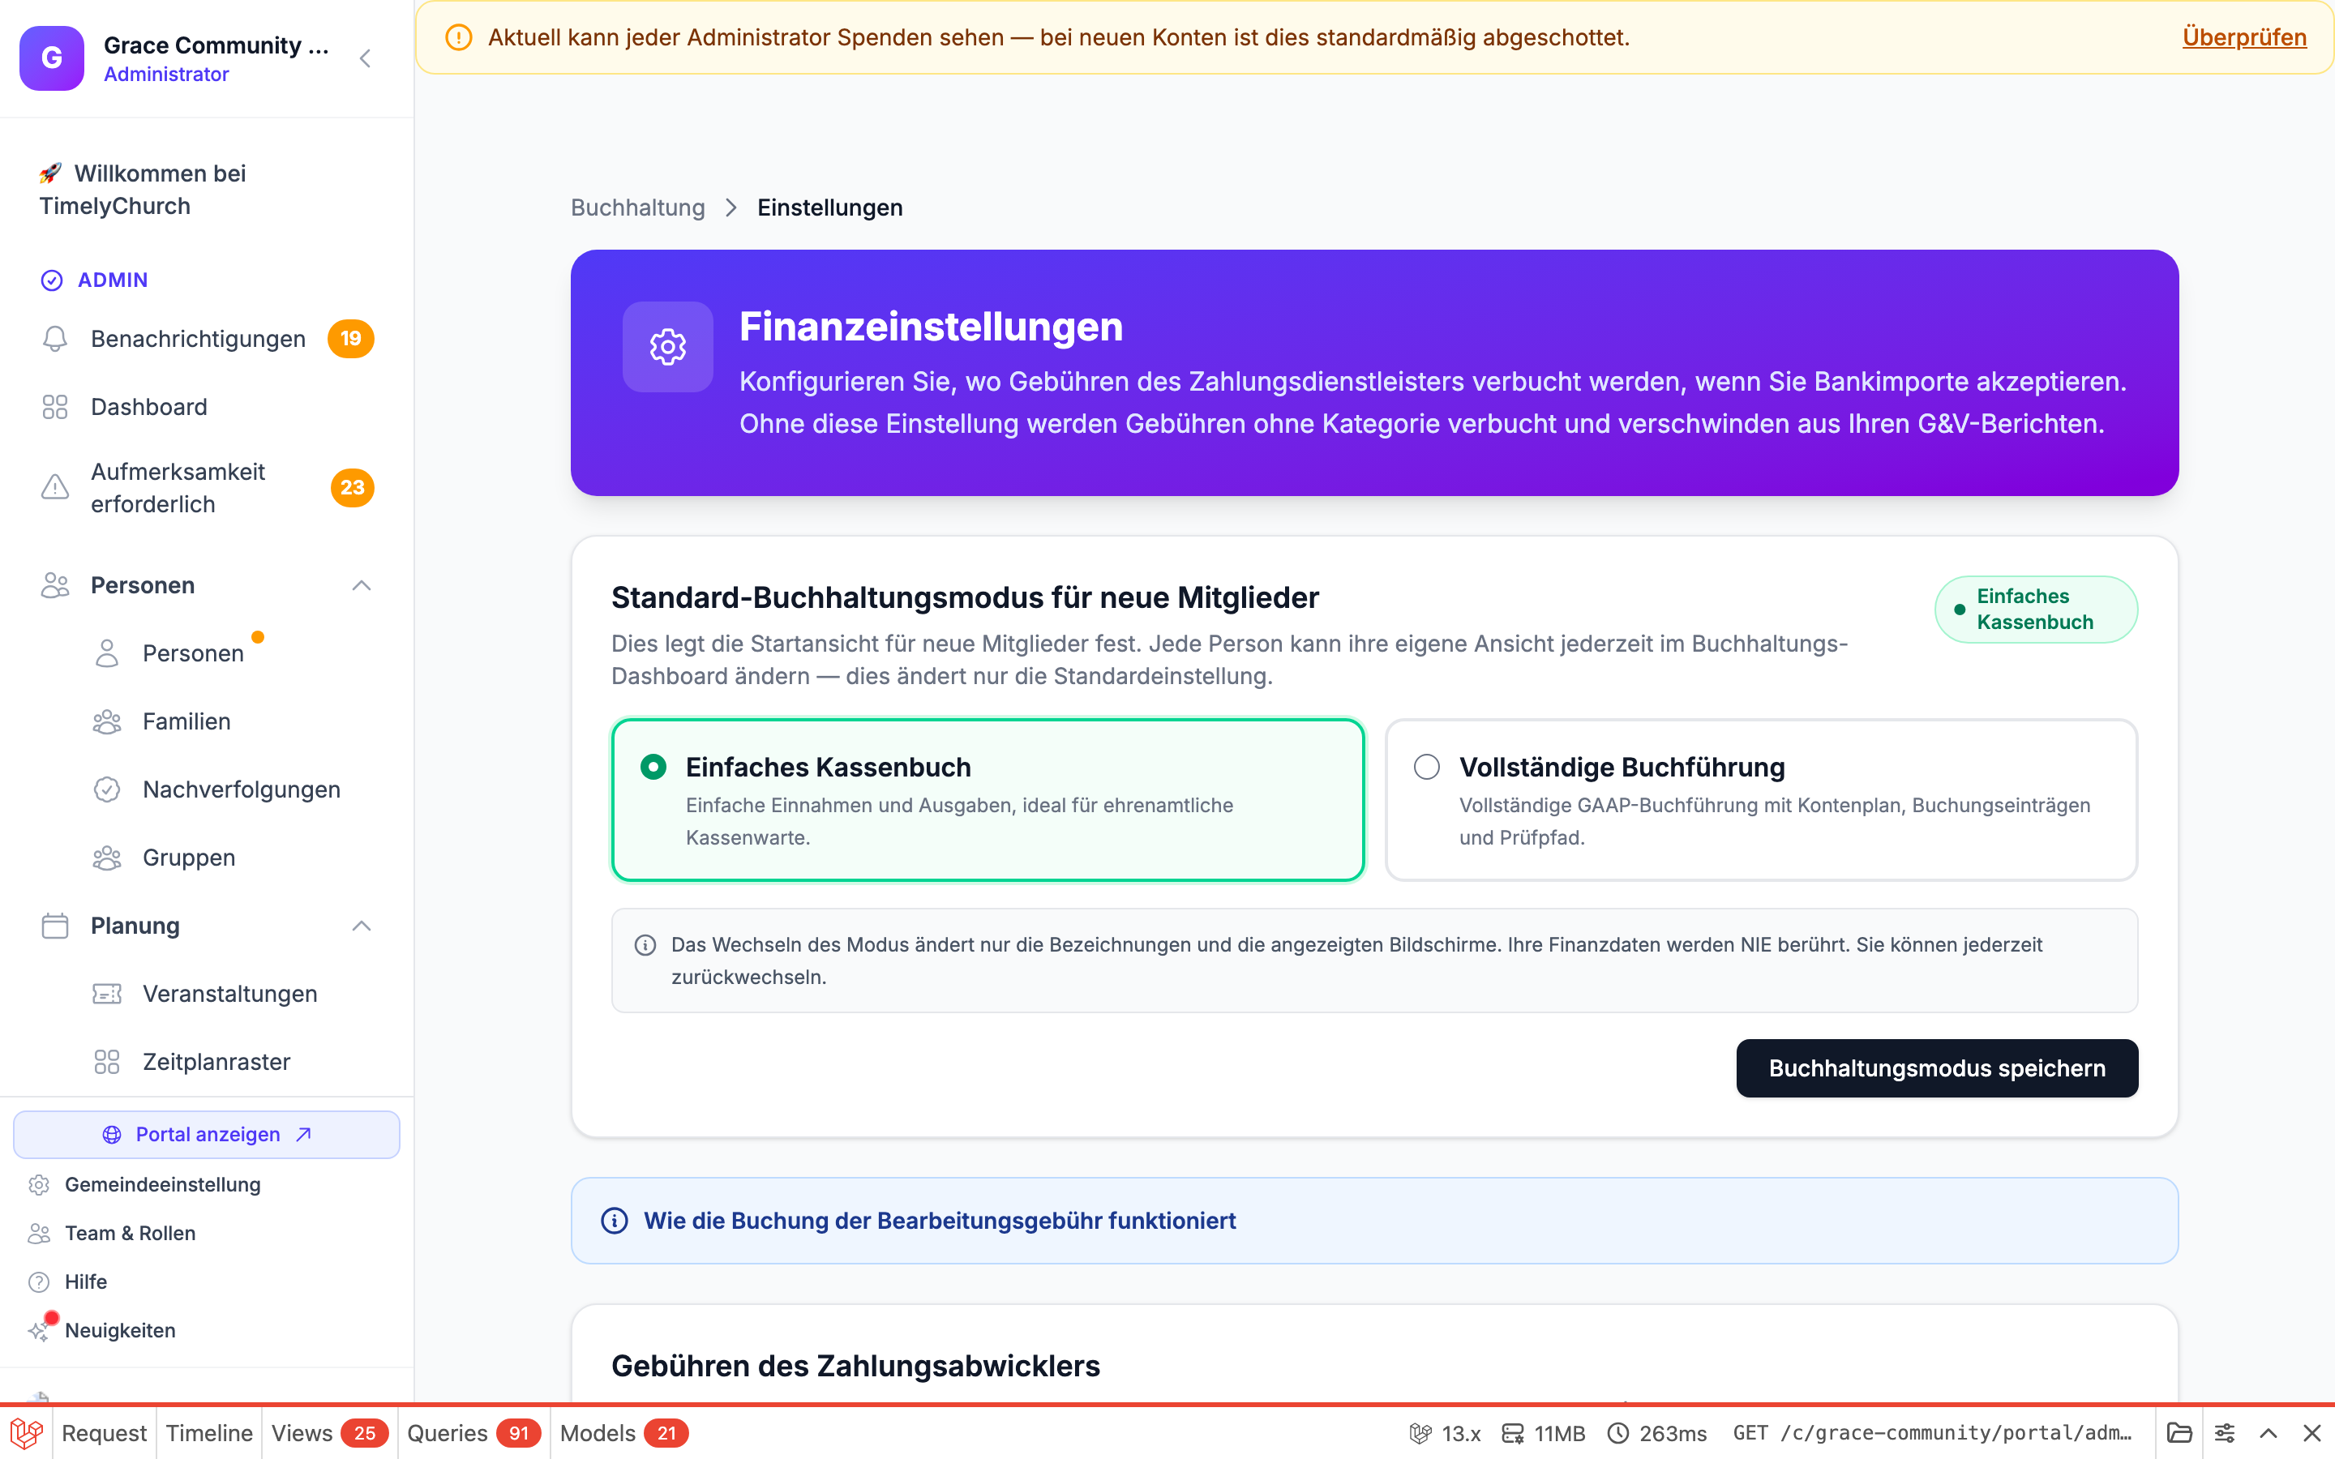The image size is (2335, 1459).
Task: Open the Views tab in the debugbar
Action: [x=329, y=1433]
